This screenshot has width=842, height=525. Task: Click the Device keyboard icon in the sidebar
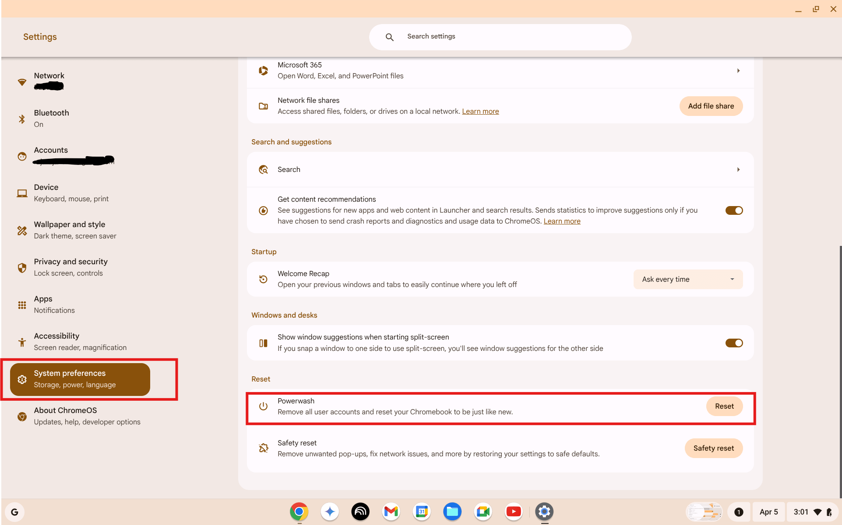(x=22, y=193)
